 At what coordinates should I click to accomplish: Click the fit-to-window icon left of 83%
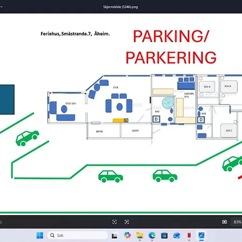pos(224,222)
